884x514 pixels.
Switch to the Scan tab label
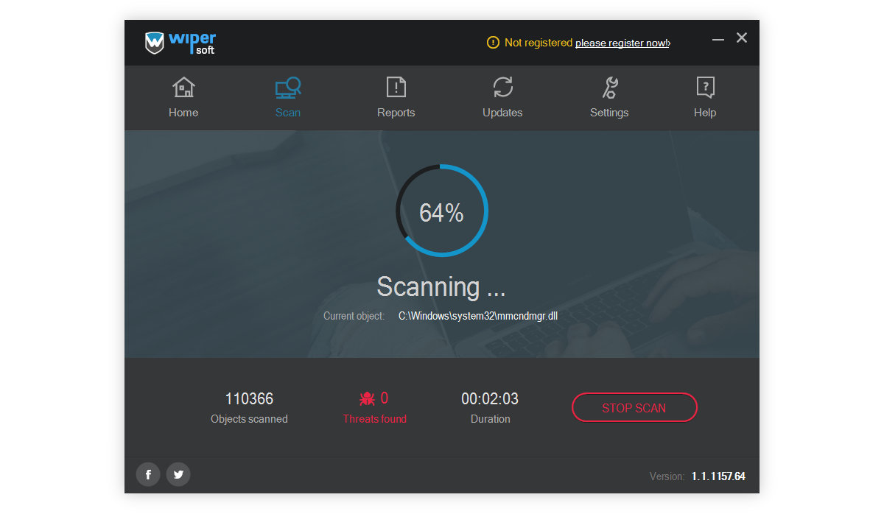[288, 113]
